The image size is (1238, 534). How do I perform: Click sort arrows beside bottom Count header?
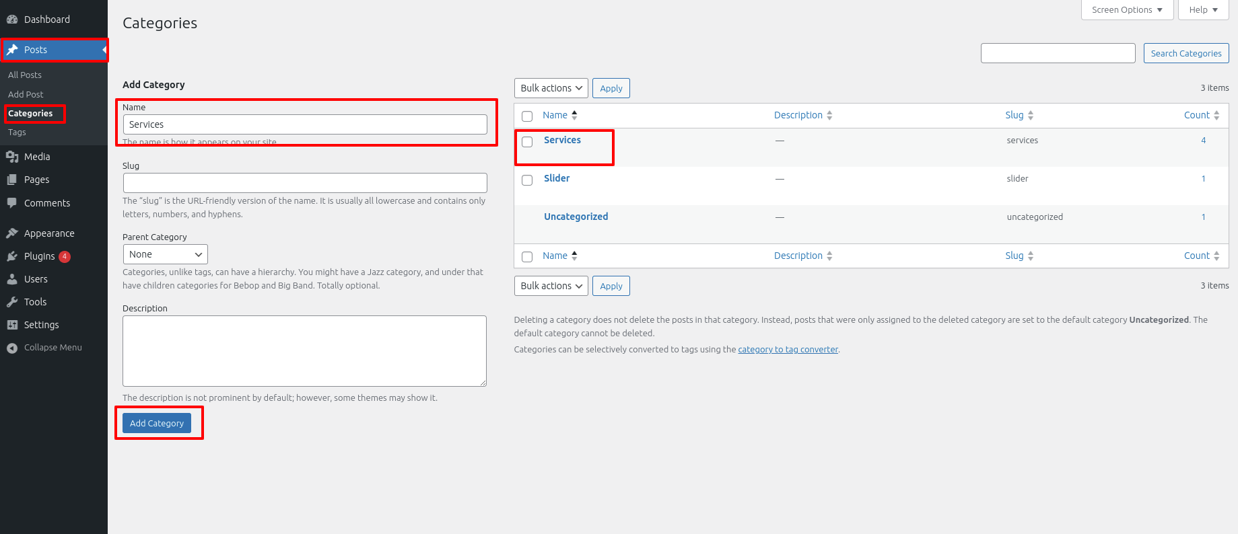click(x=1216, y=256)
